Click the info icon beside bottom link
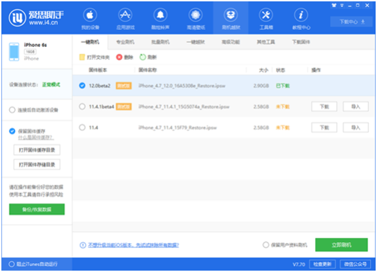Viewport: 377px width, 272px height. click(x=82, y=245)
